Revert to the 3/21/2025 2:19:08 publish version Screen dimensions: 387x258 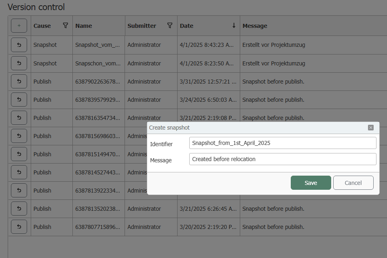pyautogui.click(x=19, y=118)
